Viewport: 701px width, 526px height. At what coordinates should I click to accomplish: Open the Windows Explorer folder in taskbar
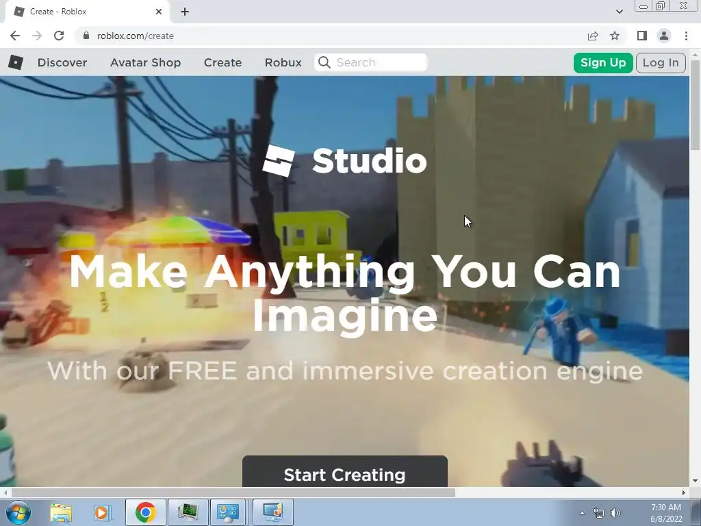tap(61, 512)
